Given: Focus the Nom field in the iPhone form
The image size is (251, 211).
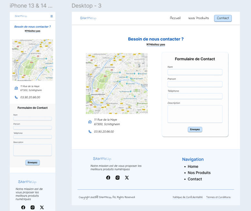Looking at the screenshot, I should pos(33,119).
